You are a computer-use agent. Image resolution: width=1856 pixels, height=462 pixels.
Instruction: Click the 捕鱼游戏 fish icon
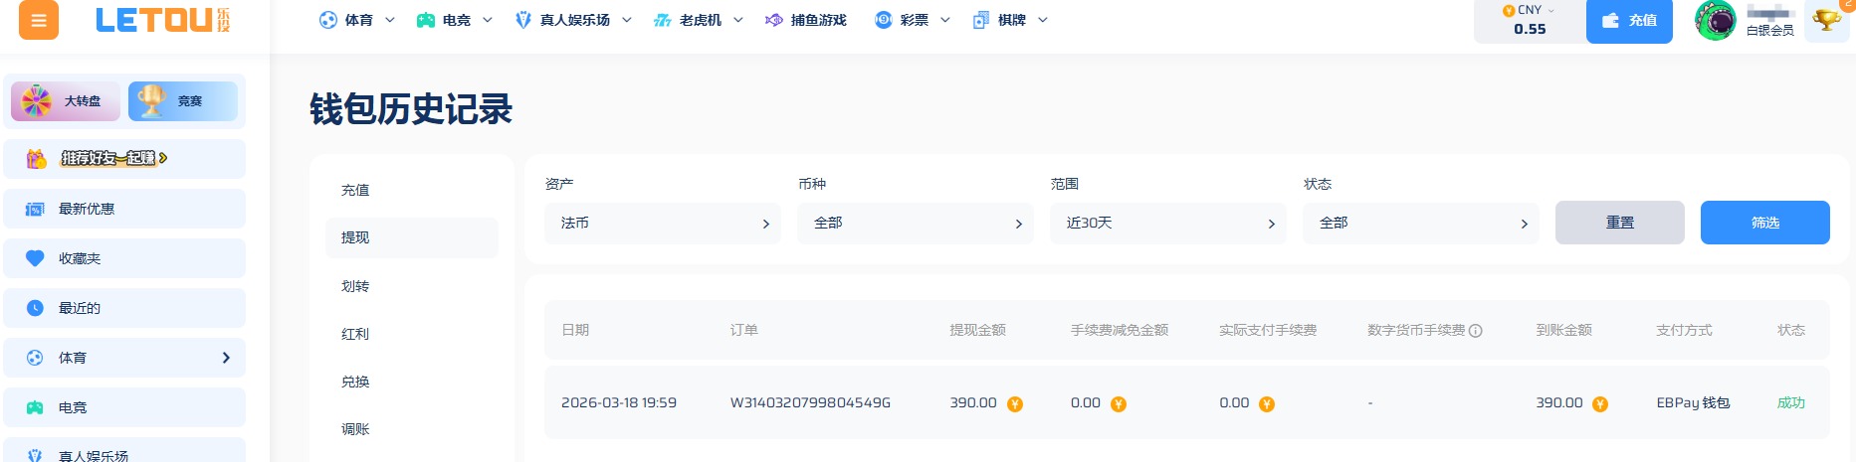(x=774, y=20)
